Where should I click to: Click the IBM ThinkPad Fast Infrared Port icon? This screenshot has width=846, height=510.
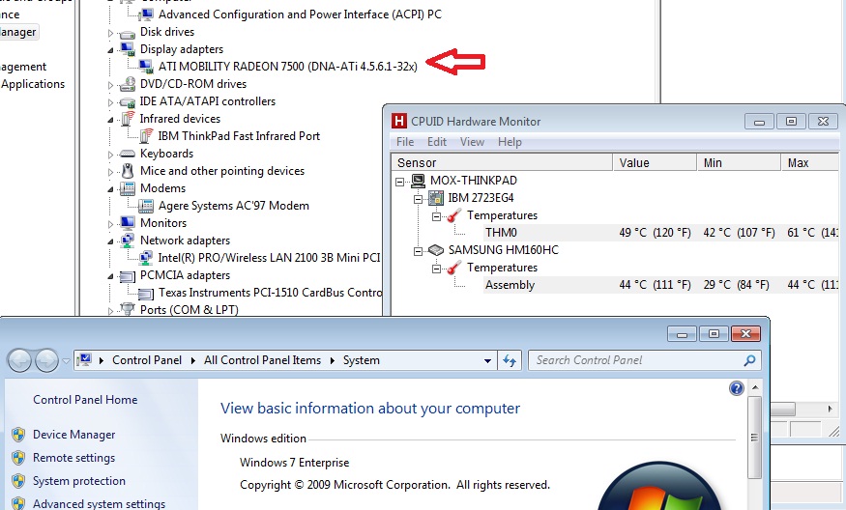coord(146,136)
